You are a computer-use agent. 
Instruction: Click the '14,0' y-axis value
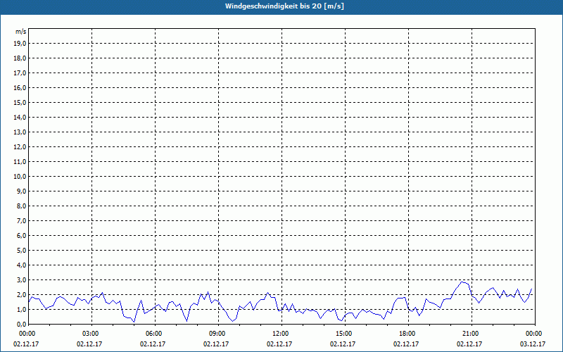pyautogui.click(x=20, y=117)
